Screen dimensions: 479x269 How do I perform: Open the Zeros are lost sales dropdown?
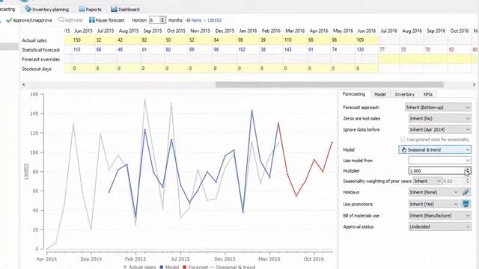point(439,118)
